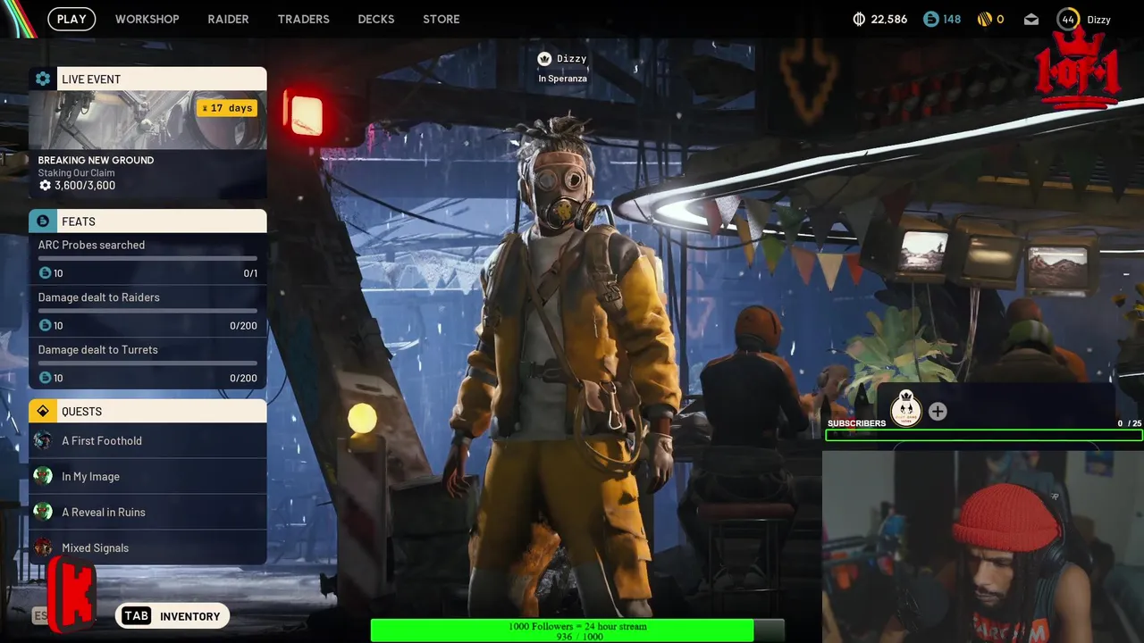Click Damage dealt to Turrets progress bar
The width and height of the screenshot is (1144, 643).
tap(147, 363)
